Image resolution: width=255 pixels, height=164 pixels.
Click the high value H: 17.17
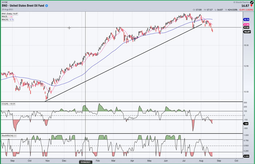click(x=208, y=10)
